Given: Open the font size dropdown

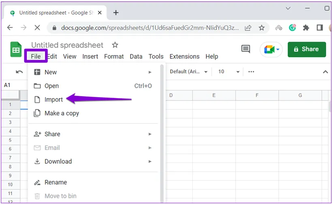Looking at the screenshot, I should (x=229, y=72).
